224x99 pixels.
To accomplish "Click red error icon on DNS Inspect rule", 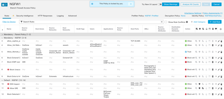I will pos(8,84).
